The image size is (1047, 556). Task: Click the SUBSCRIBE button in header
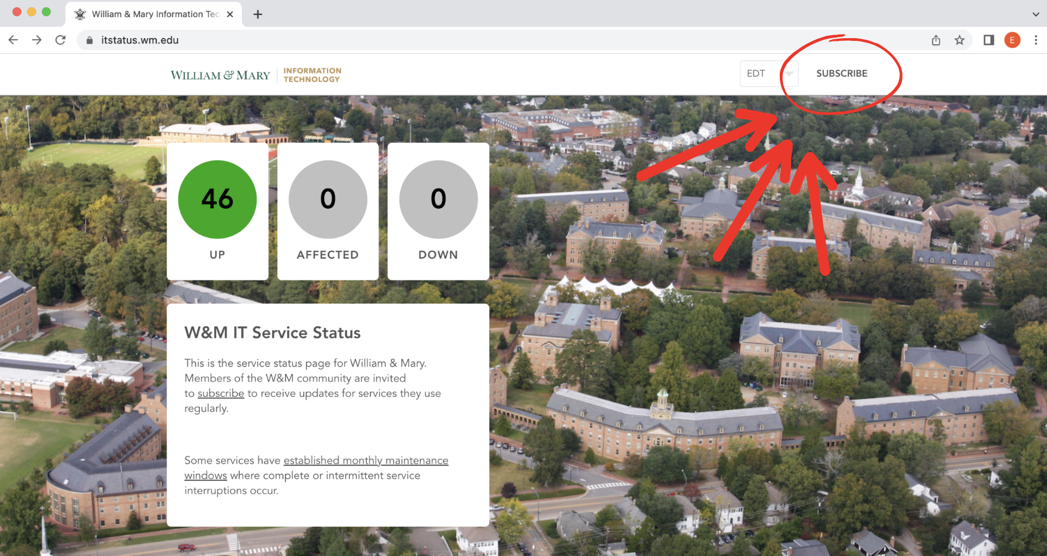[x=842, y=74]
